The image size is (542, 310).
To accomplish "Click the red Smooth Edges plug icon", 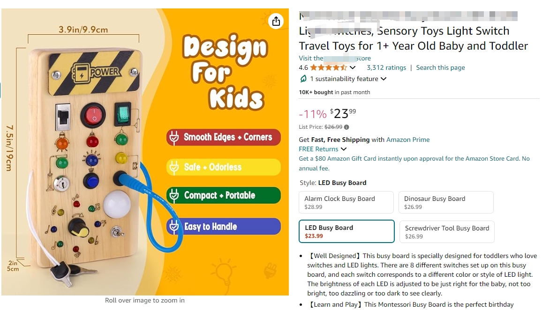I will click(174, 137).
